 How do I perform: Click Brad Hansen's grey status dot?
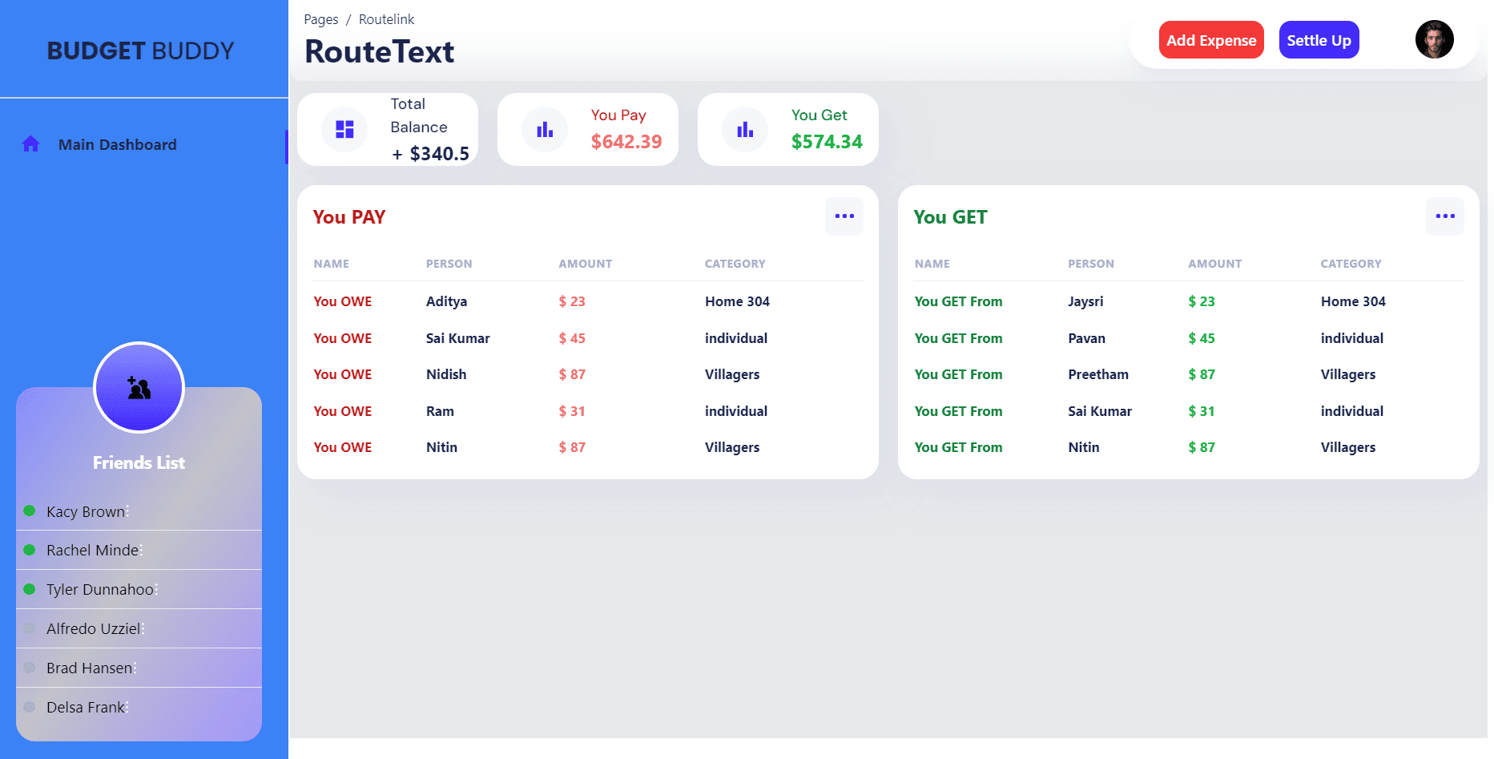click(x=30, y=668)
